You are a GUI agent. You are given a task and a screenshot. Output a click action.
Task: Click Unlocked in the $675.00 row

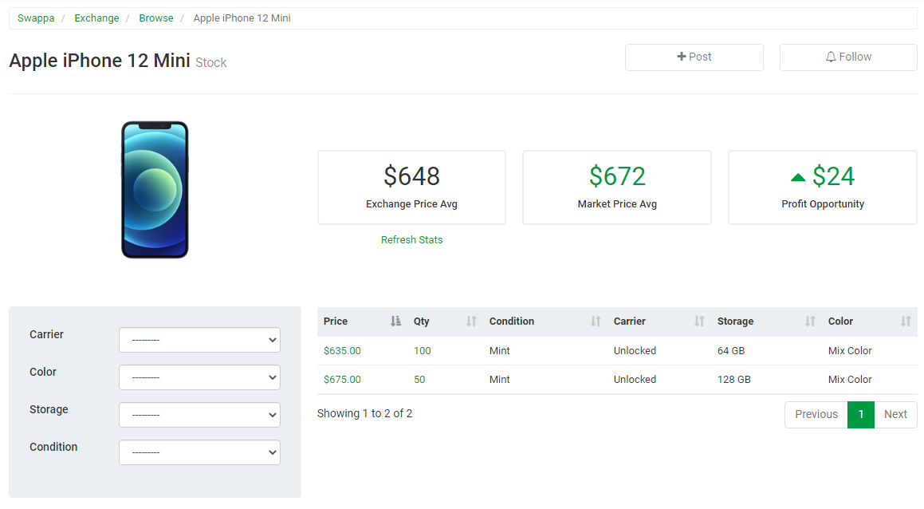[x=635, y=380]
